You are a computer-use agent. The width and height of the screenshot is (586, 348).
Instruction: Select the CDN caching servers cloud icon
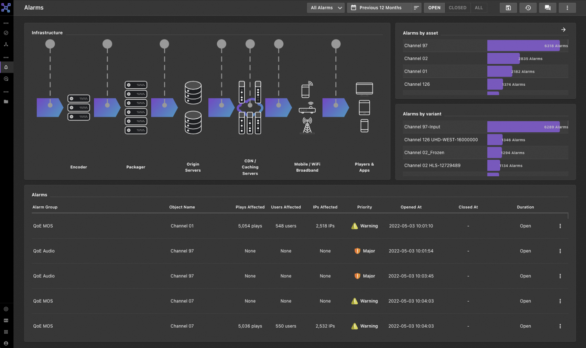pyautogui.click(x=250, y=108)
